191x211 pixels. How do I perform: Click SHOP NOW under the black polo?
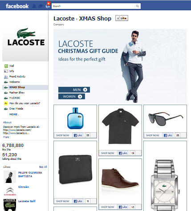(x=108, y=153)
